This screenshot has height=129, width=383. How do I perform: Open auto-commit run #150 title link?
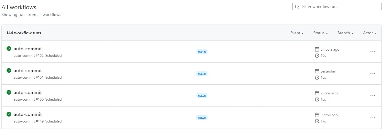click(x=28, y=93)
